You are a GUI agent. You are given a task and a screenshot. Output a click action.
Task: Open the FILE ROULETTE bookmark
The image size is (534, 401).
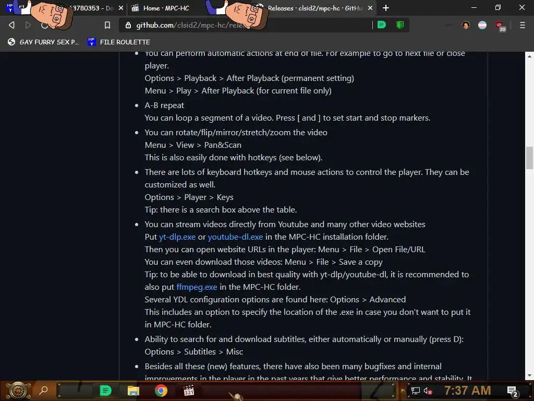[x=118, y=42]
